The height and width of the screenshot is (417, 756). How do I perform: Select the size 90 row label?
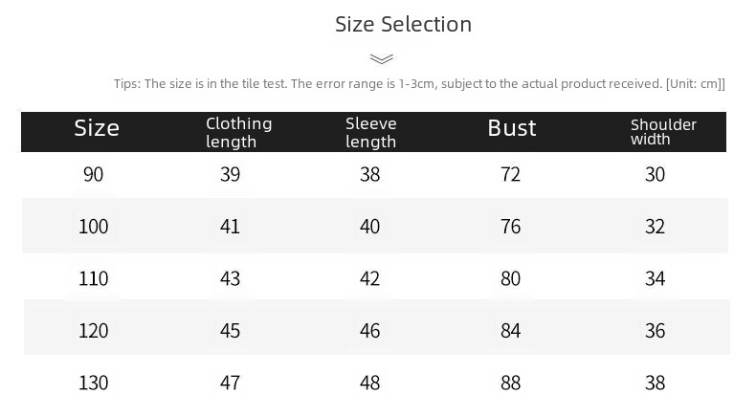pos(94,174)
